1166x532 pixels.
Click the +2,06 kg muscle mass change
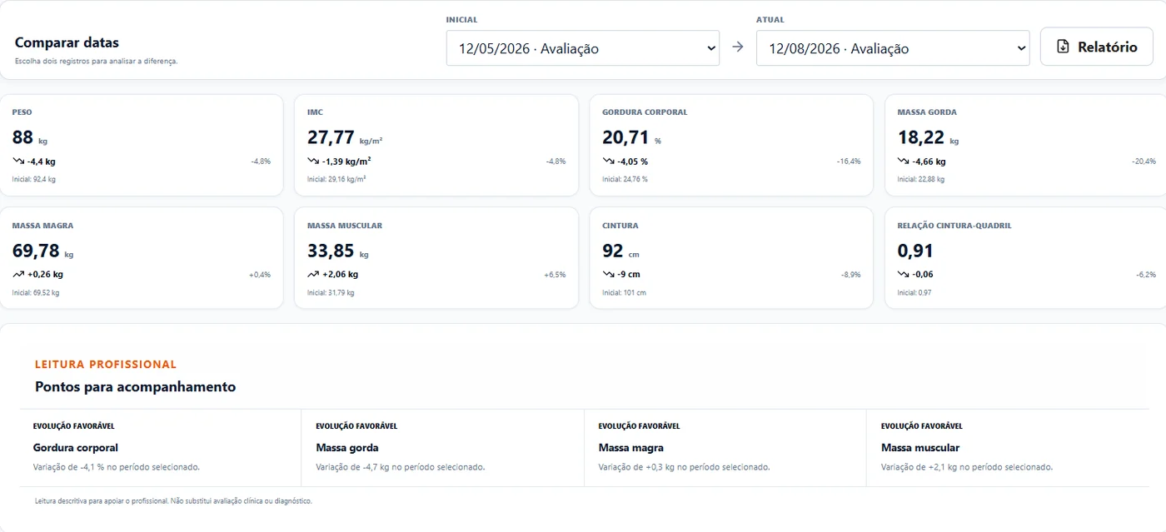341,274
